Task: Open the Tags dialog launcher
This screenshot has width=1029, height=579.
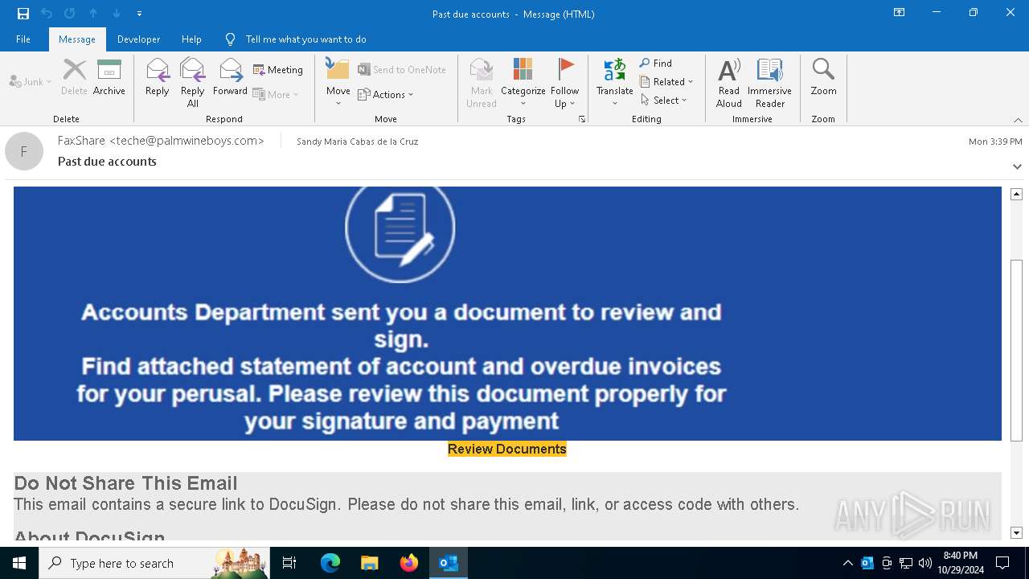Action: (x=582, y=119)
